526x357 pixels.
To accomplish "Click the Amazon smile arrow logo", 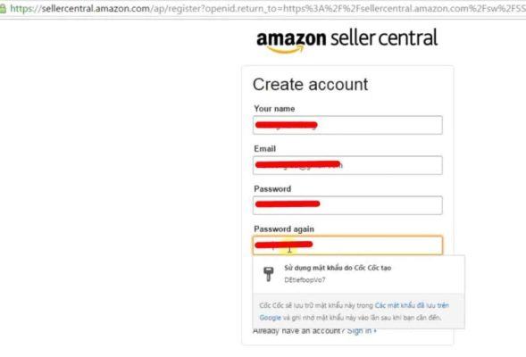I will pyautogui.click(x=286, y=50).
